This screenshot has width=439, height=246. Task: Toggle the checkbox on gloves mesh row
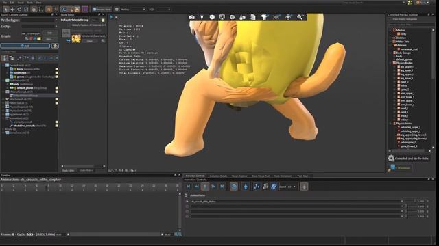(56, 77)
